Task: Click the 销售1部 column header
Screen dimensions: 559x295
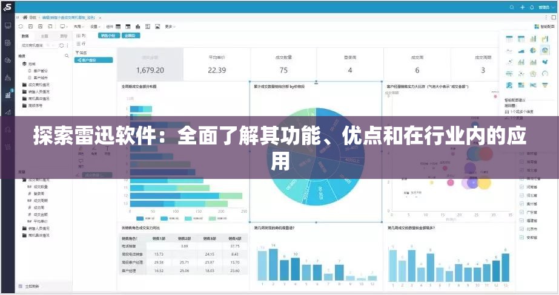Action: coord(159,238)
